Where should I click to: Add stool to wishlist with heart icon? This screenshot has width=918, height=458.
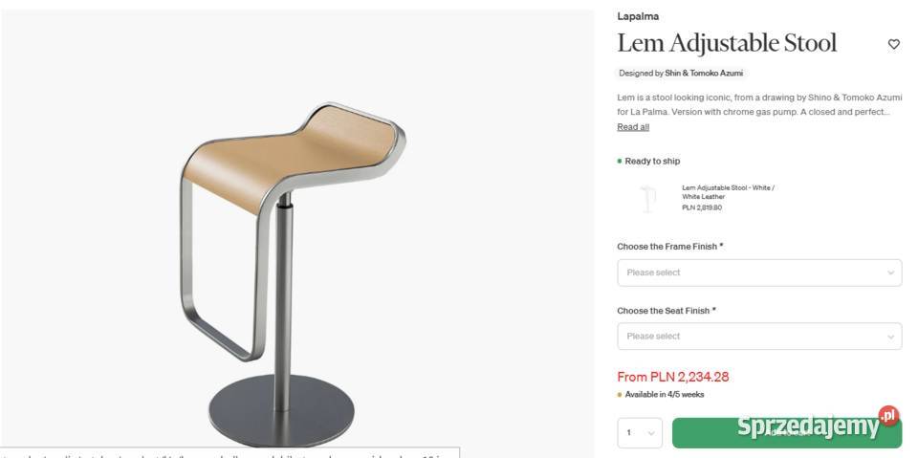click(x=893, y=44)
